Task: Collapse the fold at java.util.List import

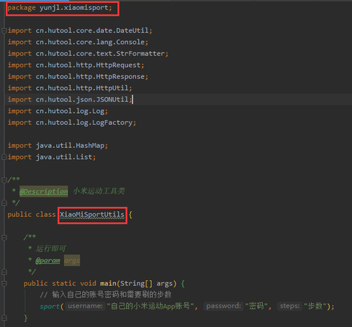Action: coord(4,157)
